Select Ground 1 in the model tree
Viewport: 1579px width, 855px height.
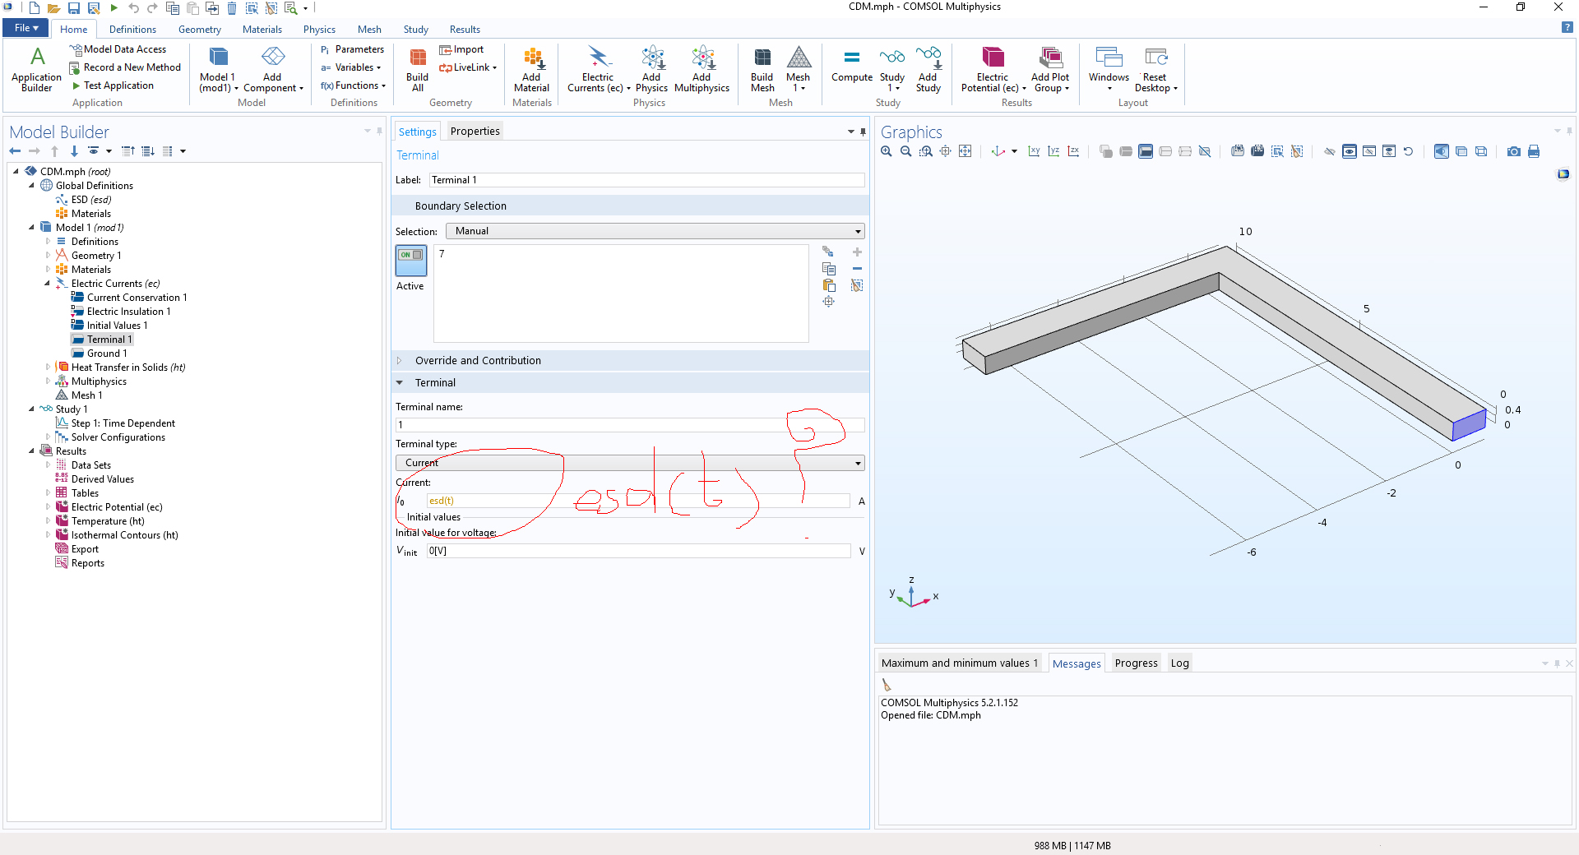pos(106,354)
